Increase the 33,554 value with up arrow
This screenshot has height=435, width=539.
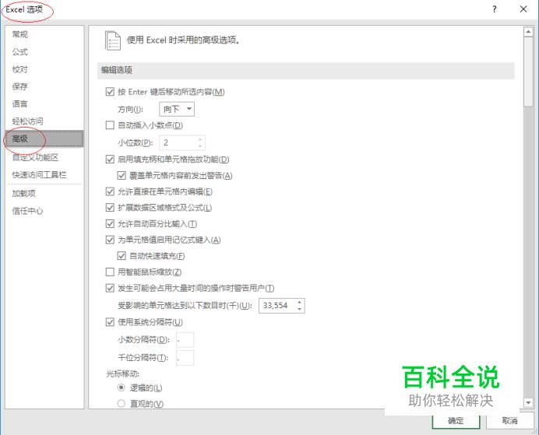pyautogui.click(x=300, y=303)
